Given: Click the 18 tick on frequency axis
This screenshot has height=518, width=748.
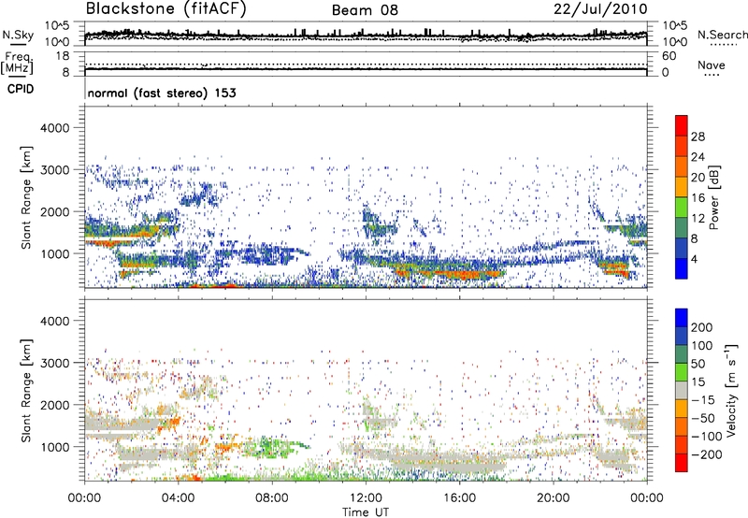Looking at the screenshot, I should pos(63,56).
